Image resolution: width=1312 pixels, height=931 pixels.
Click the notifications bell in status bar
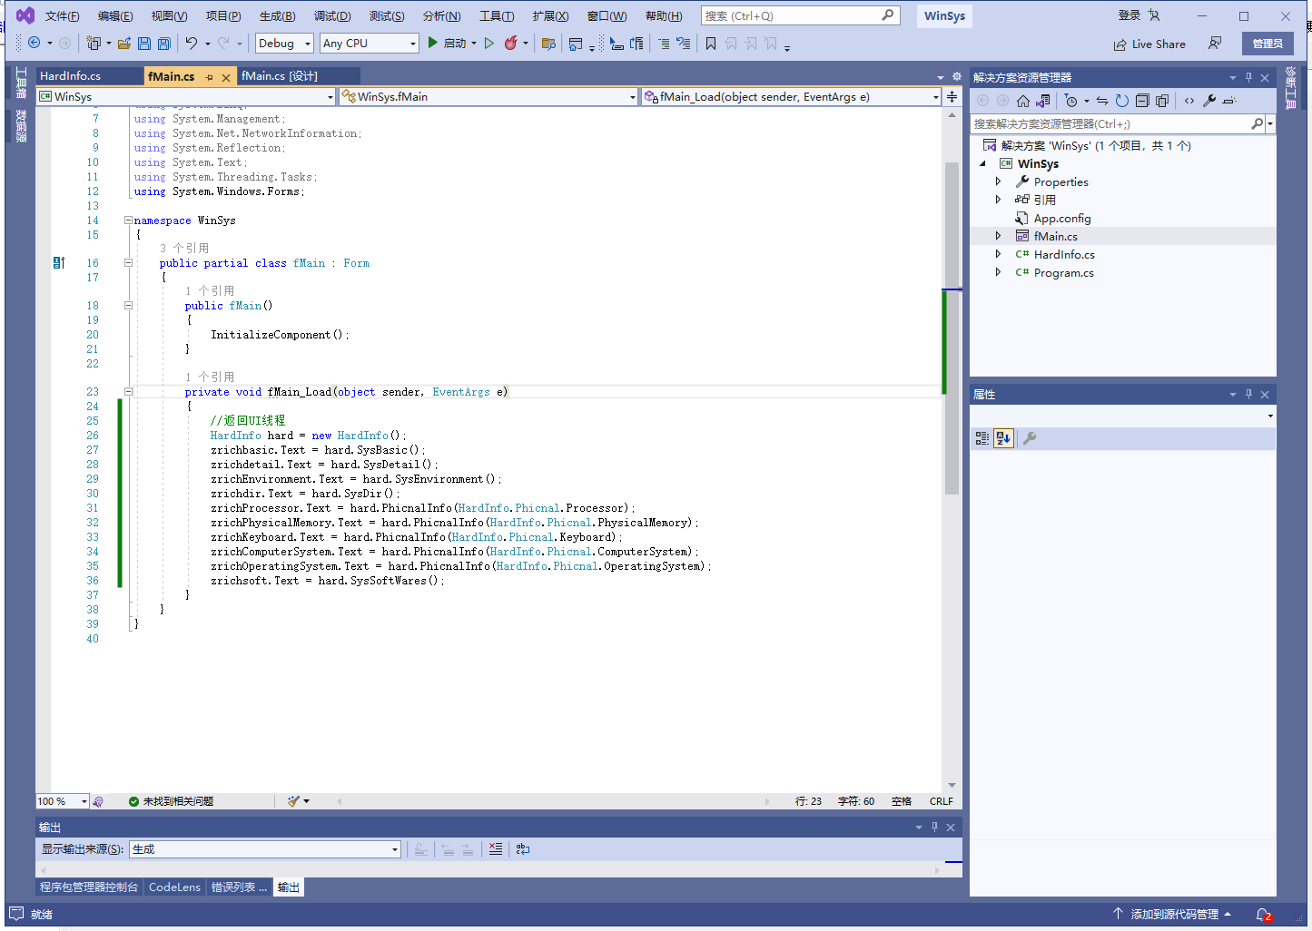[1263, 915]
